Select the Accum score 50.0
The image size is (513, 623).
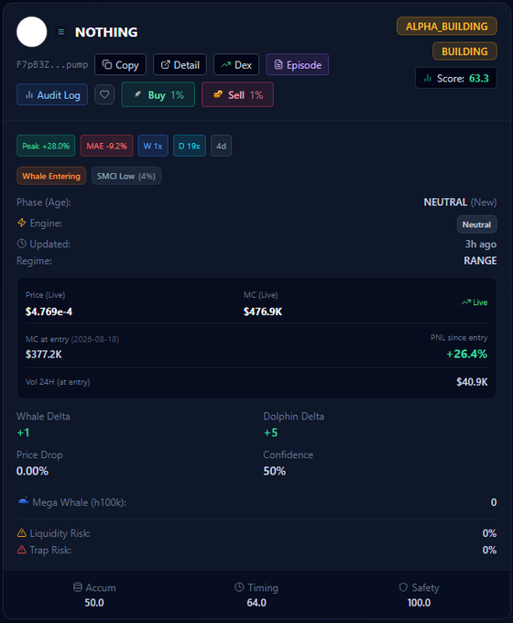point(94,603)
